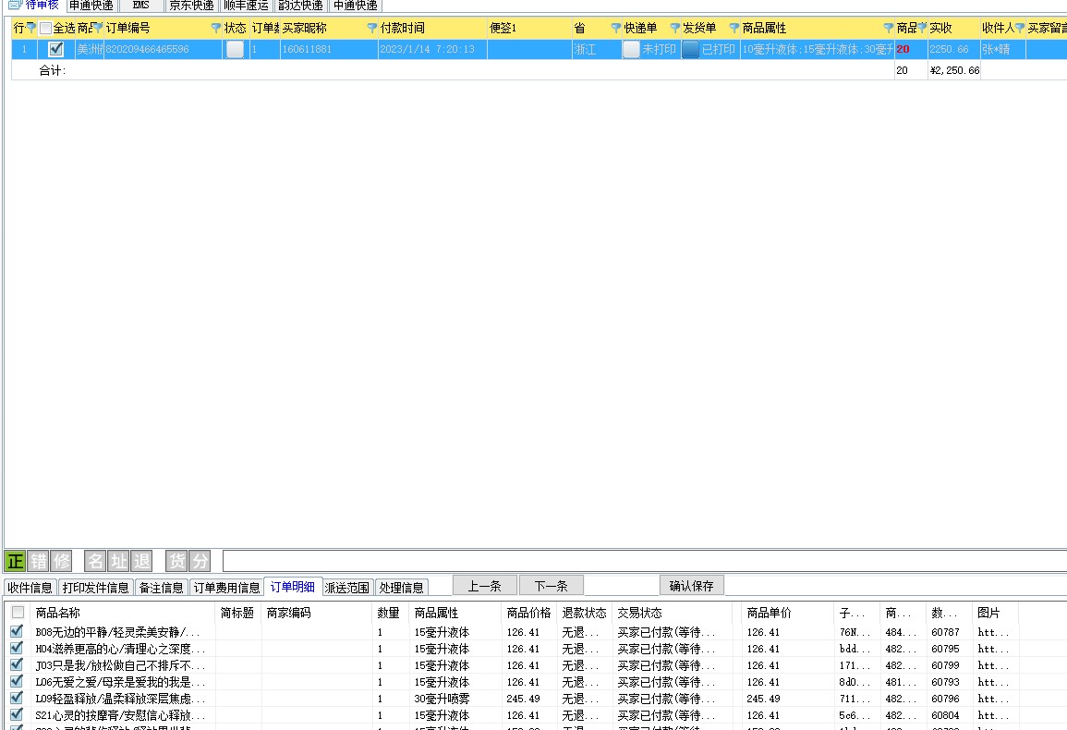Click the 址 filter icon
The width and height of the screenshot is (1067, 730).
pyautogui.click(x=118, y=561)
